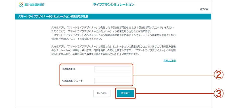Click the 引き継ぎ用パスコード label text
This screenshot has width=226, height=108.
point(73,81)
